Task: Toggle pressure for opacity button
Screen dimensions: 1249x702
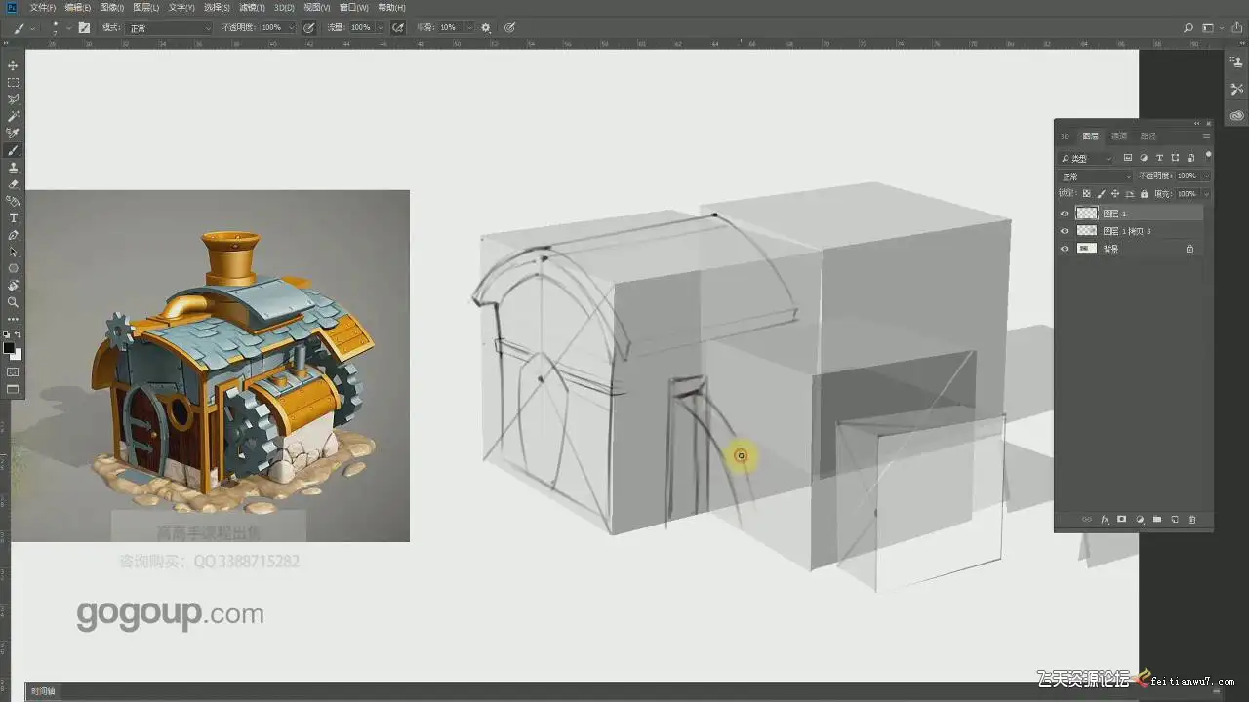Action: 309,27
